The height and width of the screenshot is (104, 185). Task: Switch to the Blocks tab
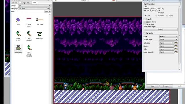click(15, 3)
